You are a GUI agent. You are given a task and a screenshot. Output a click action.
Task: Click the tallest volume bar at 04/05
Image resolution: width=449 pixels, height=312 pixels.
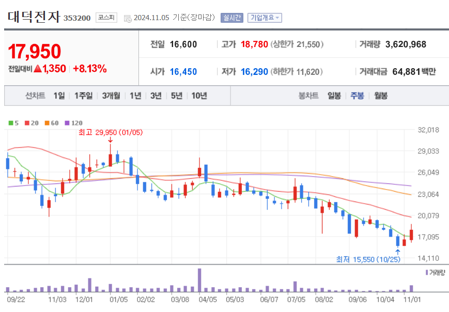(199, 280)
